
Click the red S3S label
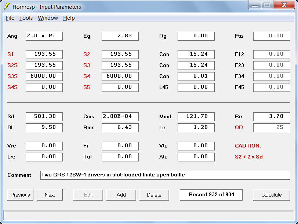click(x=12, y=76)
